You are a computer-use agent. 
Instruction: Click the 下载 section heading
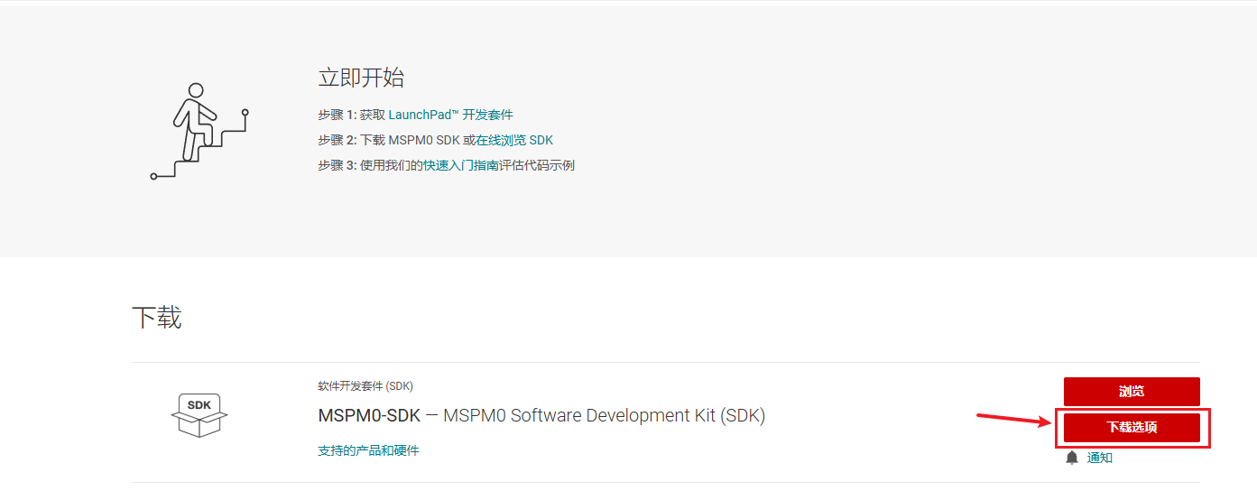click(x=157, y=317)
